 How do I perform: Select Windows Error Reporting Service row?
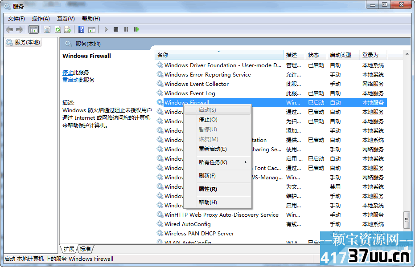click(271, 74)
